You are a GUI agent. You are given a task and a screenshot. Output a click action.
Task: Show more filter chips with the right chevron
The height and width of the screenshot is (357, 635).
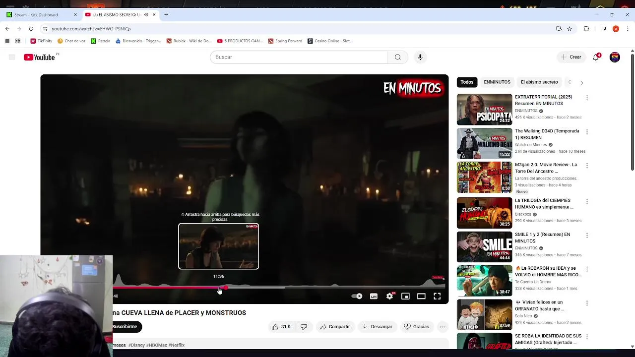[581, 82]
